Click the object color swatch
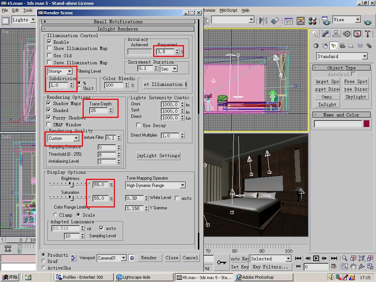Screen dimensions: 376x282 click(366, 124)
